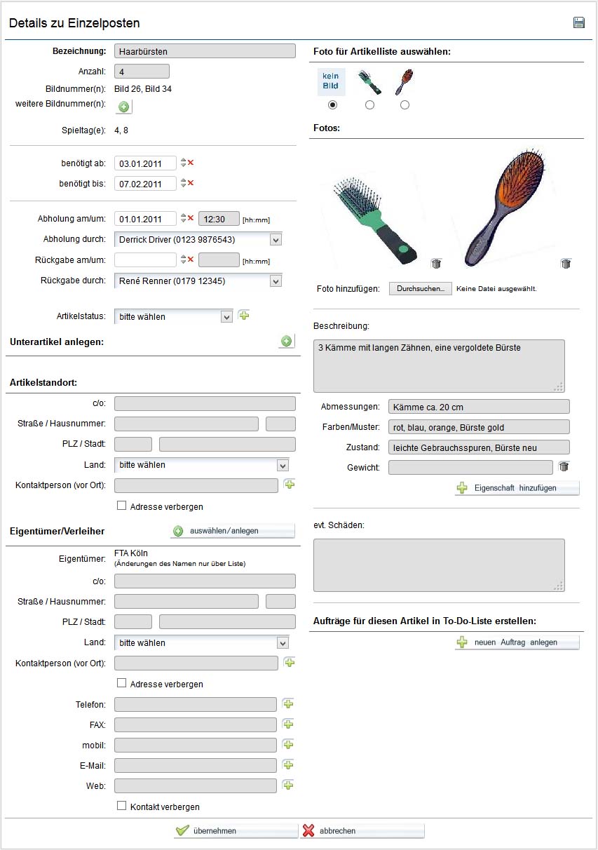Select 'kein Bild' radio option
This screenshot has width=598, height=850.
point(332,104)
